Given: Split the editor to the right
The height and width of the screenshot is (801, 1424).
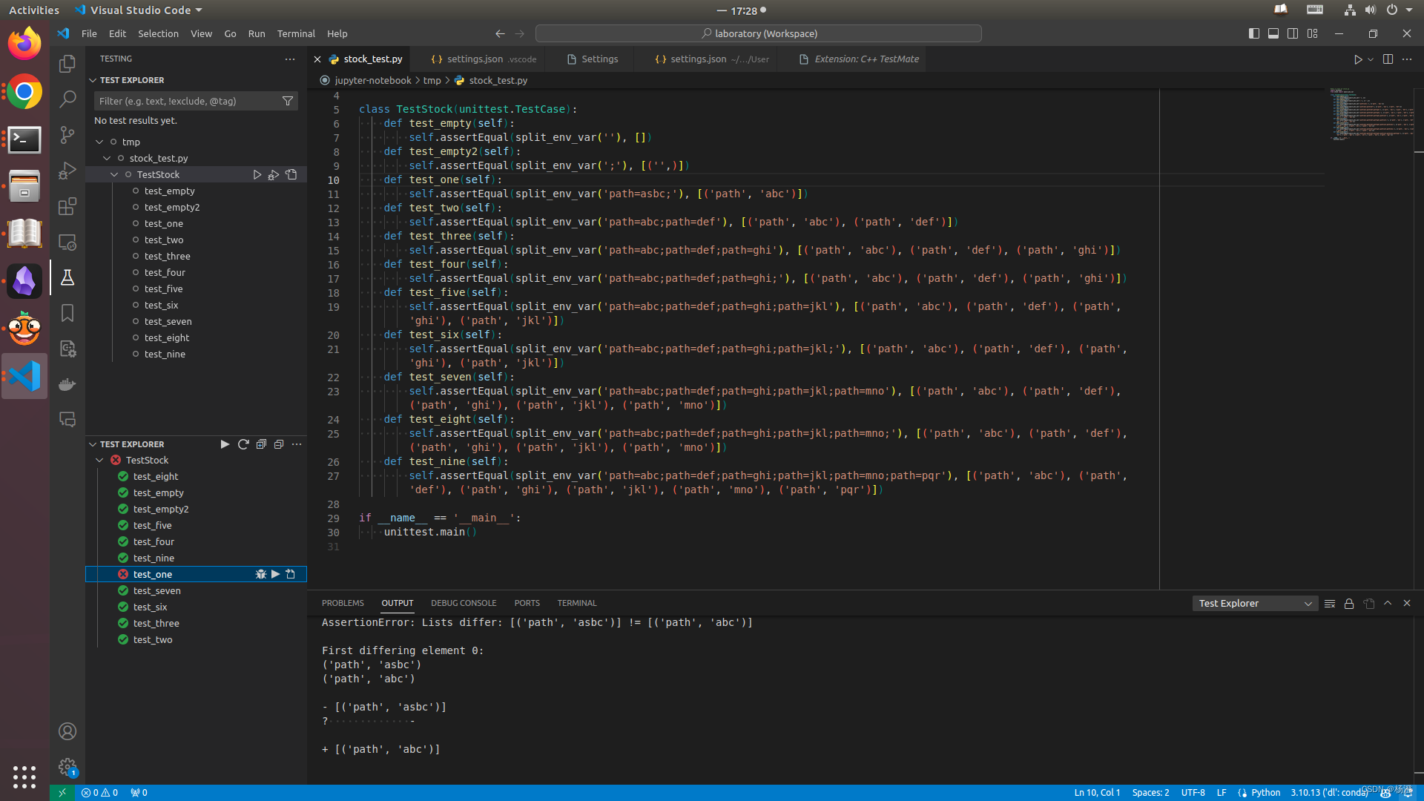Looking at the screenshot, I should click(1388, 59).
